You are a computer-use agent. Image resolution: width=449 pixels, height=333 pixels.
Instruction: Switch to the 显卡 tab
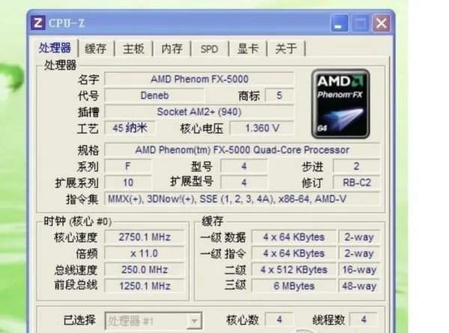(x=248, y=49)
